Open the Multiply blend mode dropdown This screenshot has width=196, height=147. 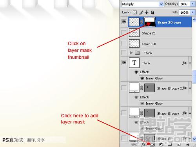pyautogui.click(x=161, y=4)
